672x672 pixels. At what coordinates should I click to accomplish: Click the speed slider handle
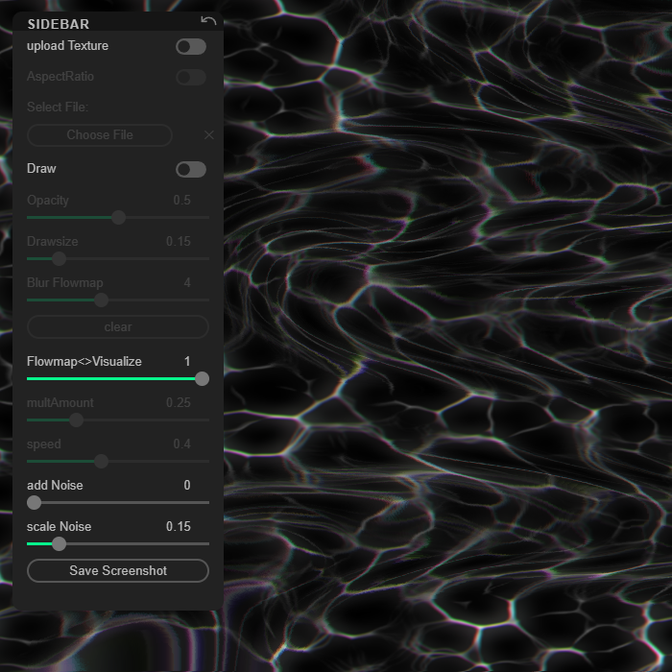[101, 461]
